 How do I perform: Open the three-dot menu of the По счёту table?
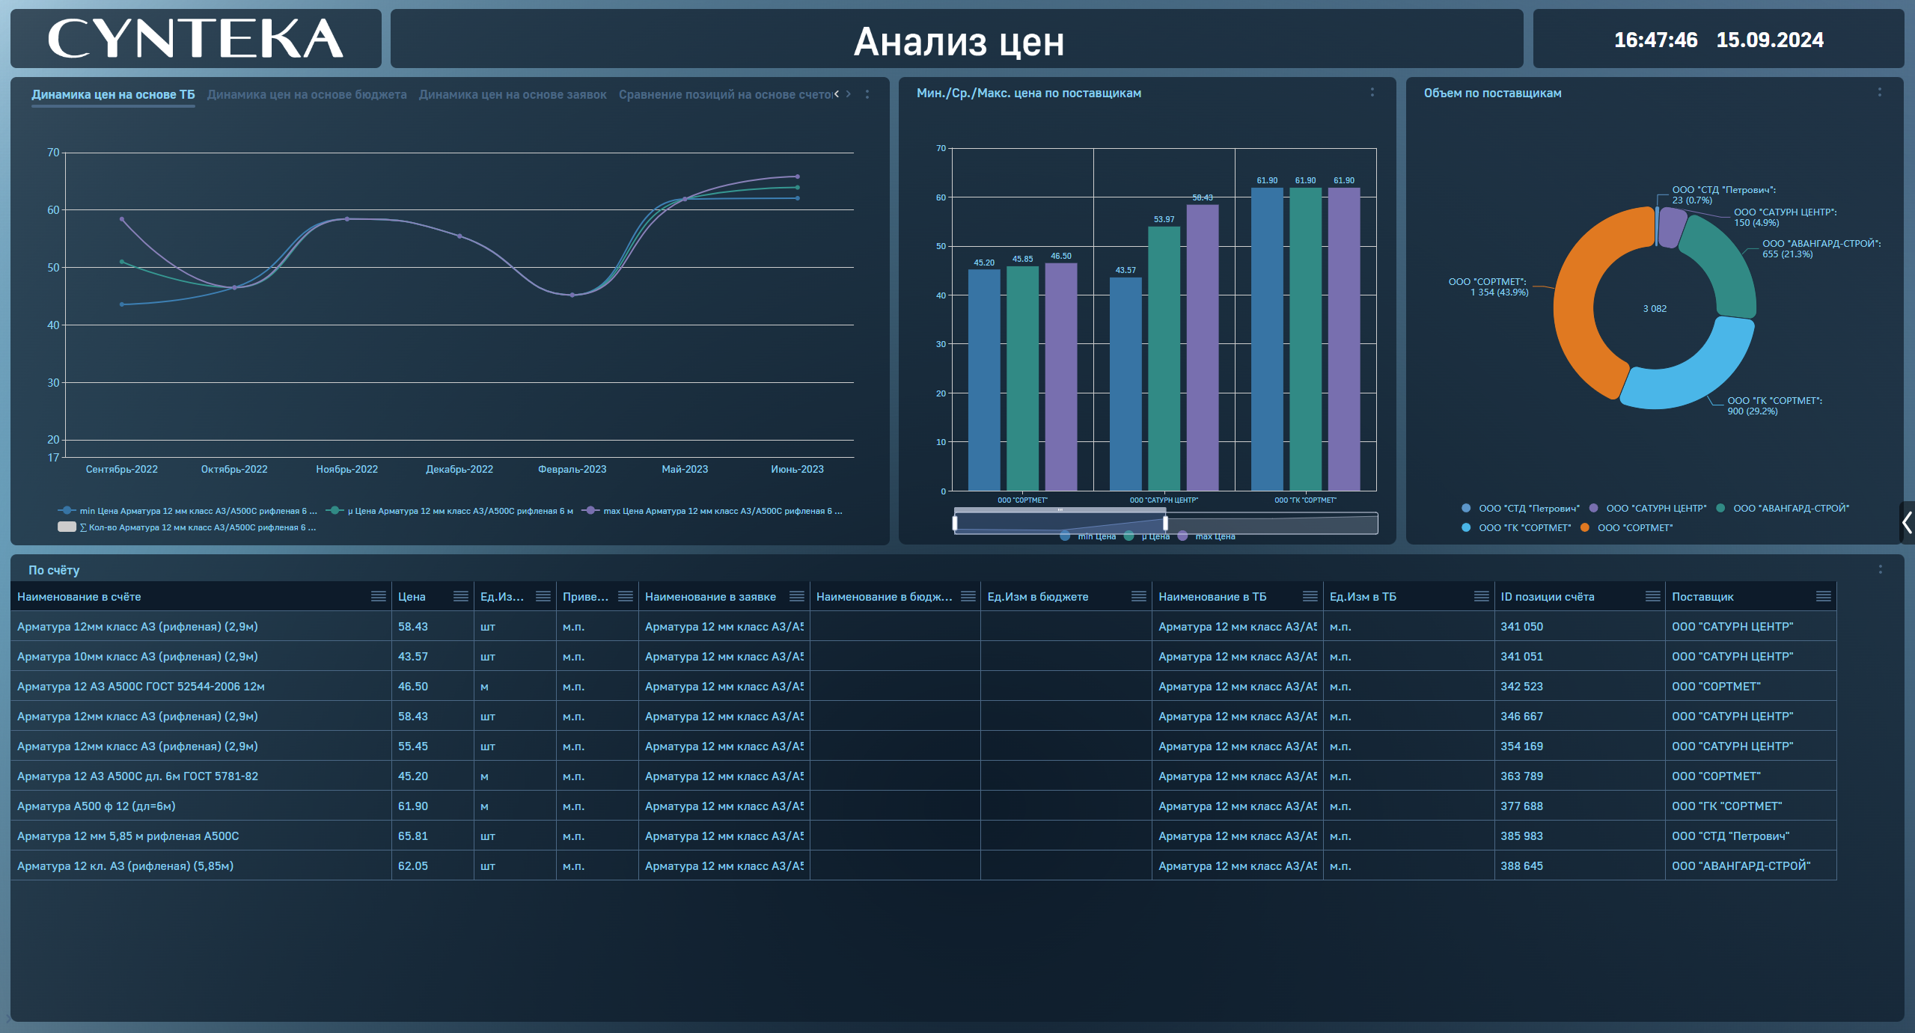pyautogui.click(x=1880, y=569)
